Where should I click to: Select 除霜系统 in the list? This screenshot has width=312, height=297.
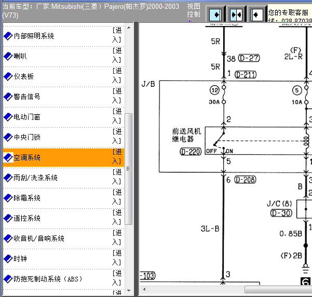(27, 198)
